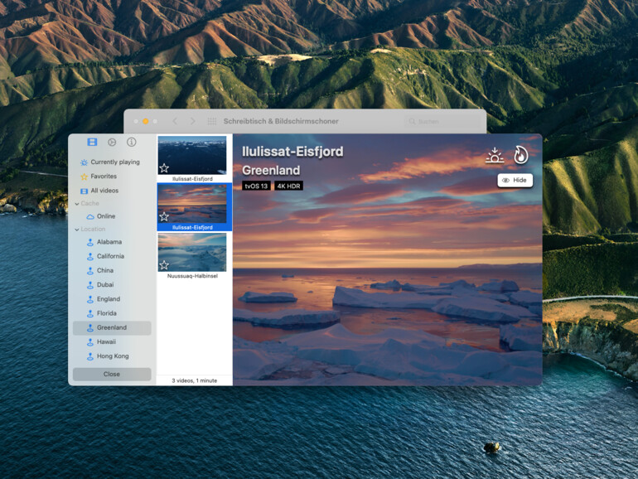Open the video library film tab
Viewport: 638px width, 479px height.
92,143
